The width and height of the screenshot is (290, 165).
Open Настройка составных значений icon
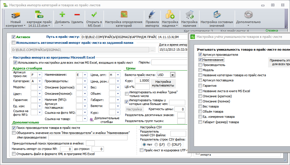pyautogui.click(x=217, y=15)
